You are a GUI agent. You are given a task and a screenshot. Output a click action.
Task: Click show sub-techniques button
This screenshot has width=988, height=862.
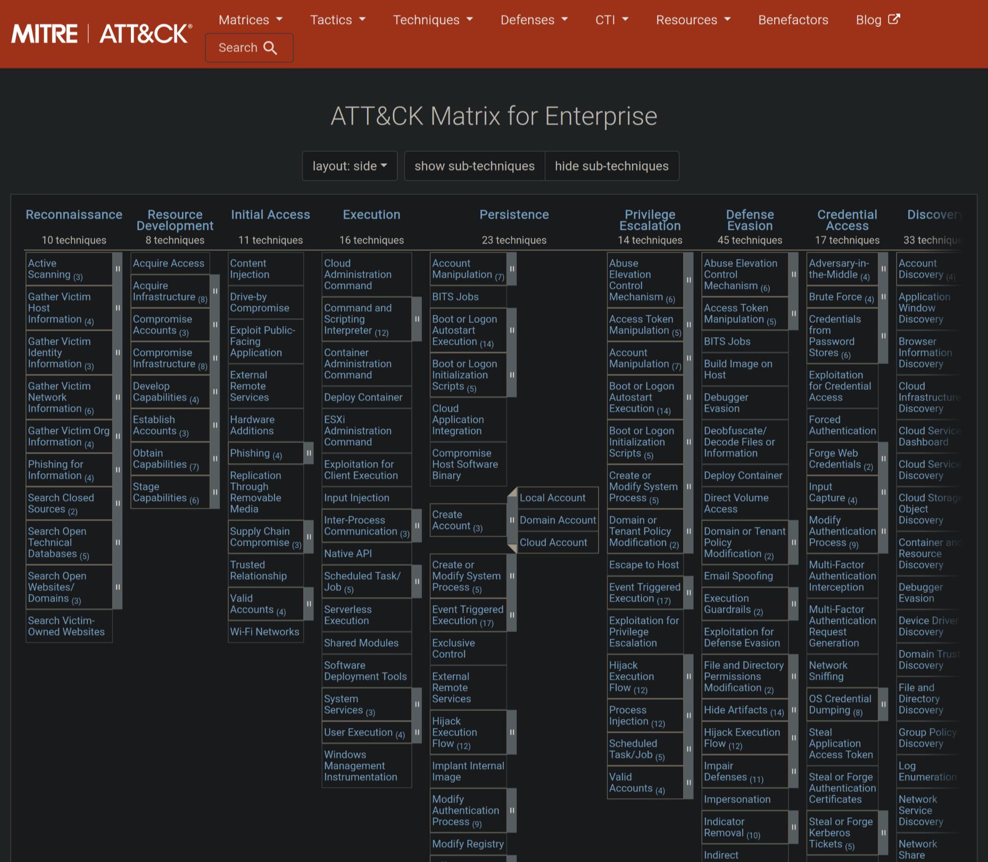click(475, 166)
